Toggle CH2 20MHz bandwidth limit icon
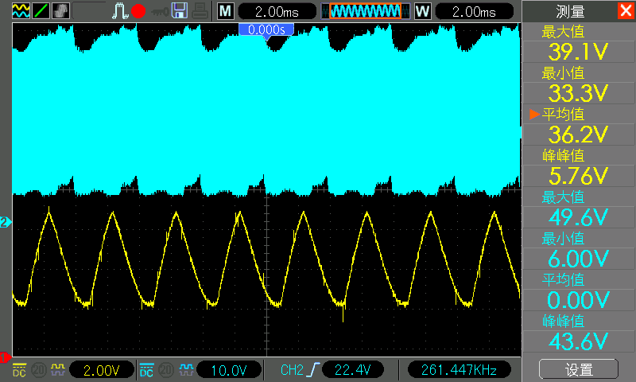The width and height of the screenshot is (636, 382). click(166, 370)
